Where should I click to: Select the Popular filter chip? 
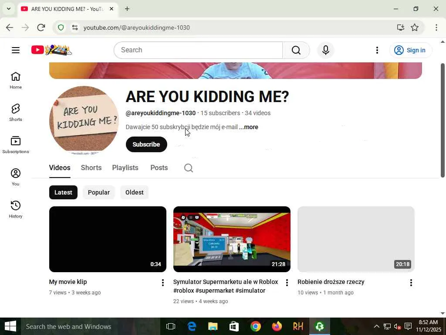99,192
